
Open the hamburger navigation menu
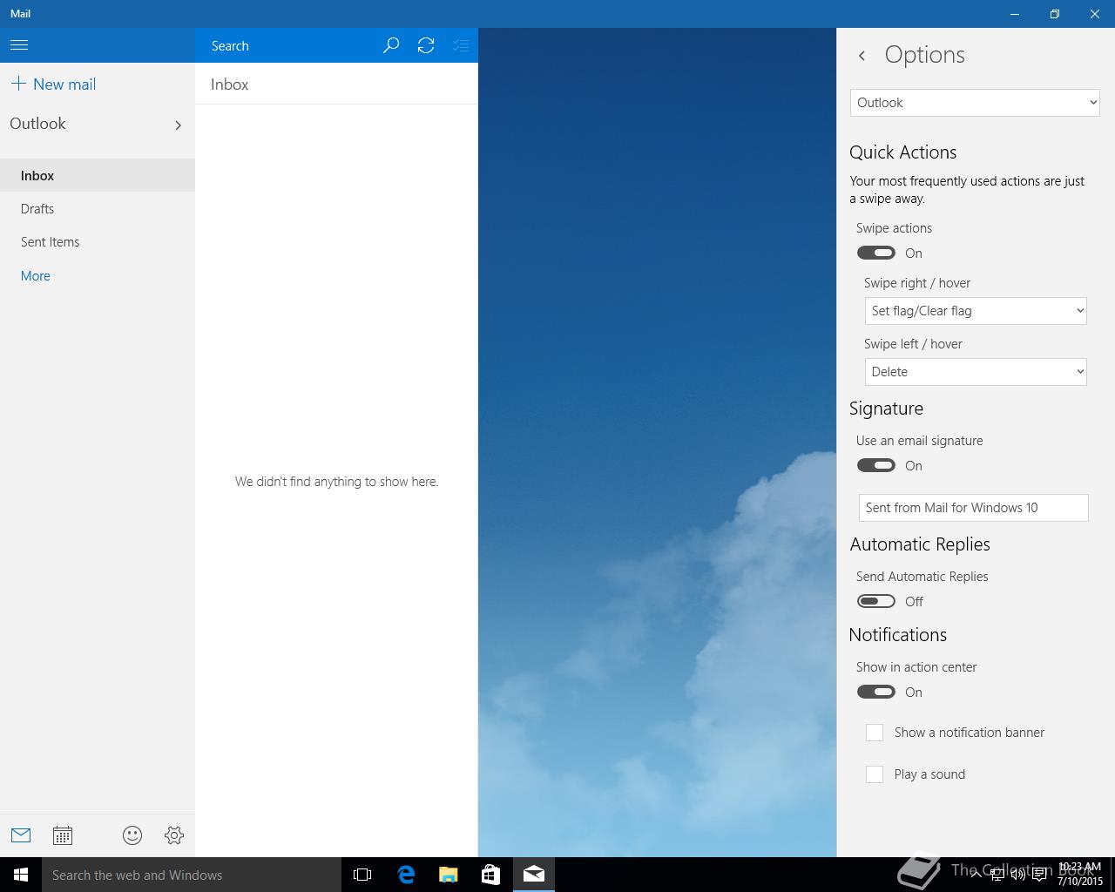tap(19, 45)
